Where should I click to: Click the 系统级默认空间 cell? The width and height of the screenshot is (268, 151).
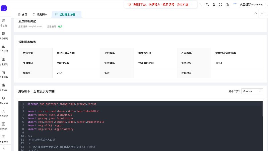click(x=66, y=53)
